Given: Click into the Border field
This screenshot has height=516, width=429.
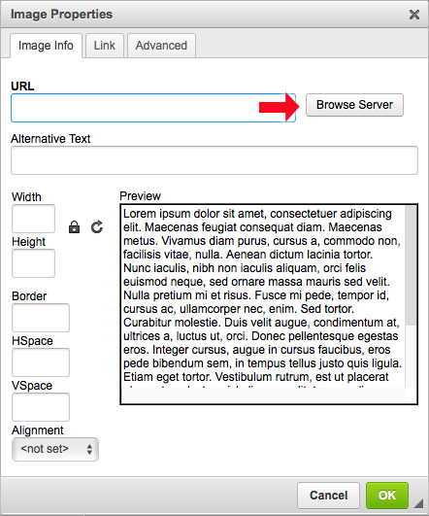Looking at the screenshot, I should point(41,318).
